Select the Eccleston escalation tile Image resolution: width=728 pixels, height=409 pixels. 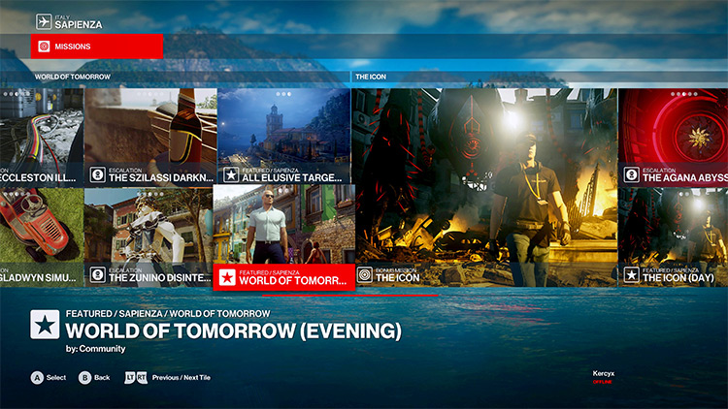click(x=42, y=138)
